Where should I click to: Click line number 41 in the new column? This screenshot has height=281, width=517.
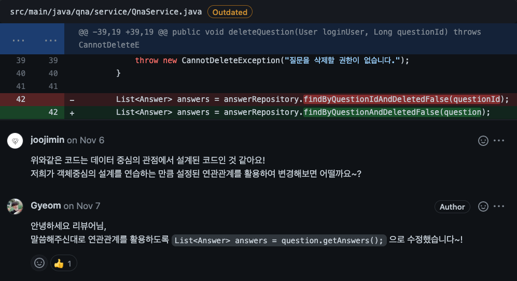53,86
